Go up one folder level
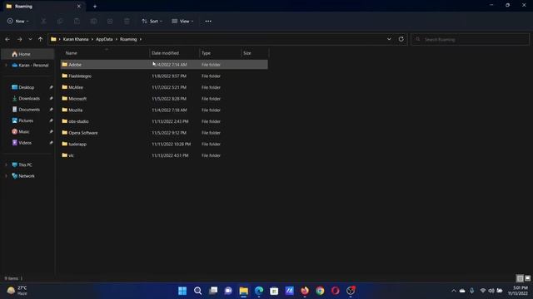The height and width of the screenshot is (299, 533). point(41,39)
